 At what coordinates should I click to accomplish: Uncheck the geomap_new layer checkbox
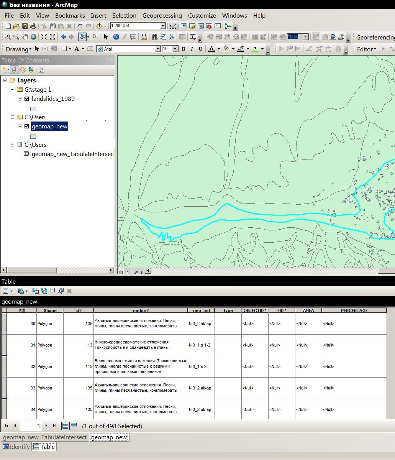pyautogui.click(x=26, y=127)
